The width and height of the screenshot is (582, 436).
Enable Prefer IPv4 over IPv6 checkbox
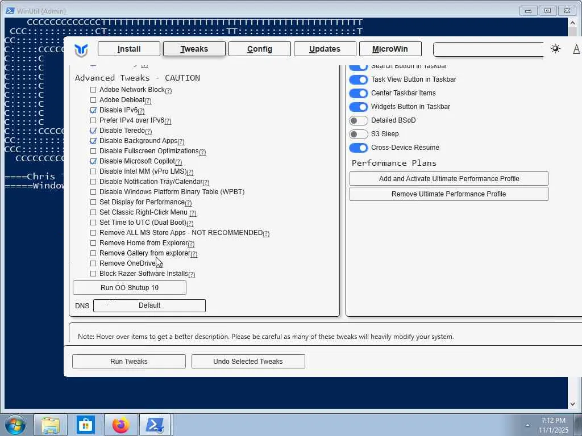tap(93, 120)
